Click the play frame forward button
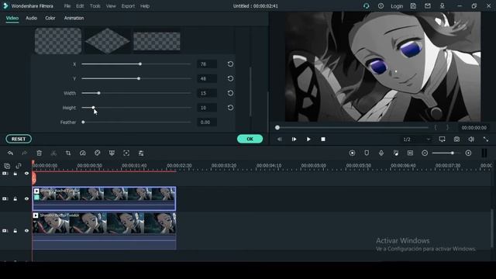496x279 pixels. point(294,139)
